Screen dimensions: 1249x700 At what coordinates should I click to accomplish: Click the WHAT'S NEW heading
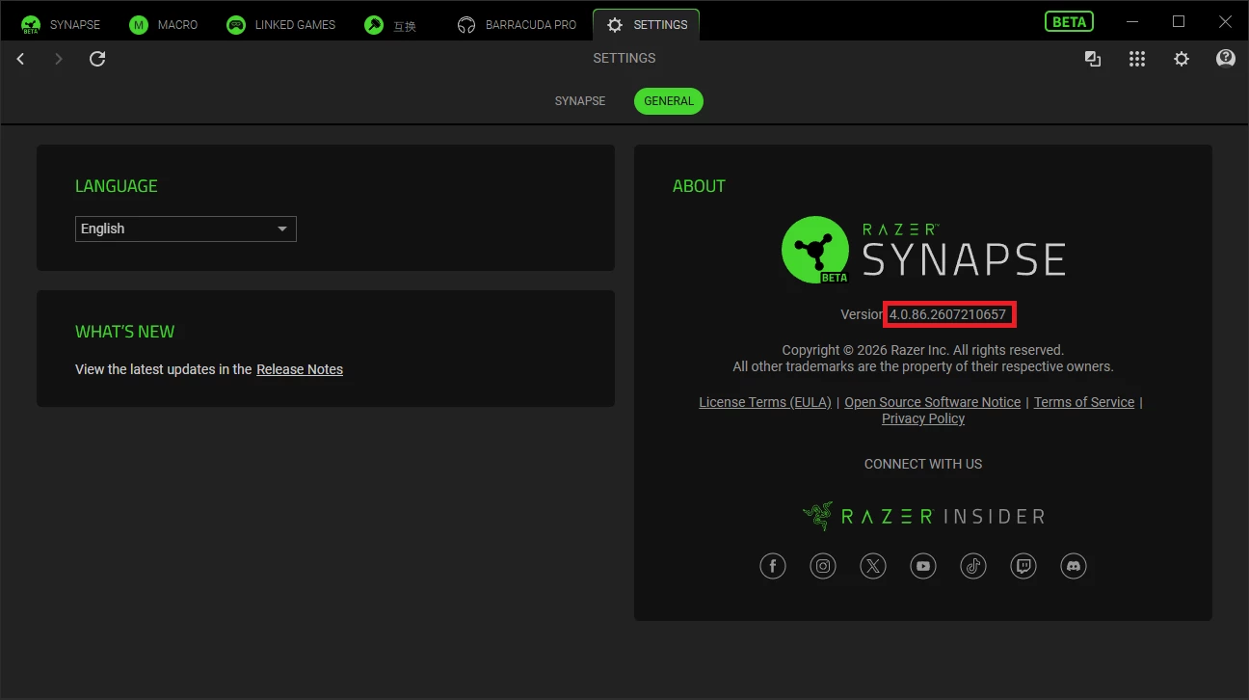(x=125, y=332)
